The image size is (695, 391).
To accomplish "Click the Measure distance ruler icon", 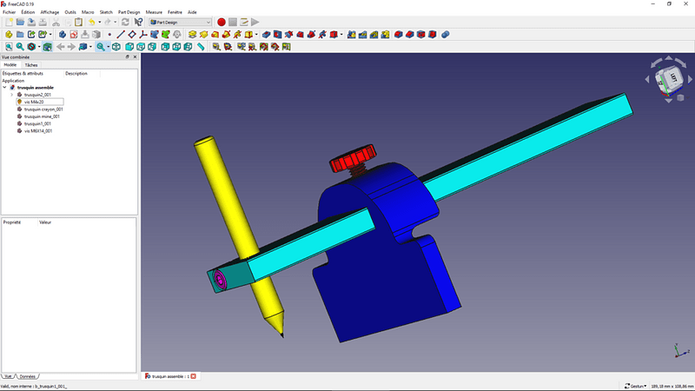I will click(201, 47).
